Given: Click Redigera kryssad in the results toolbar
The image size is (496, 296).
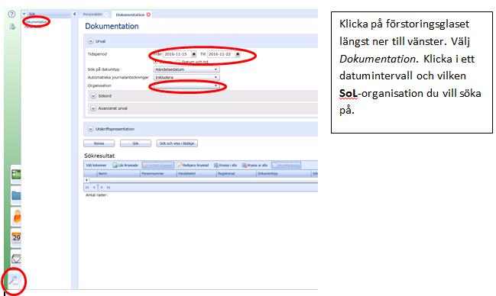Looking at the screenshot, I should click(193, 166).
